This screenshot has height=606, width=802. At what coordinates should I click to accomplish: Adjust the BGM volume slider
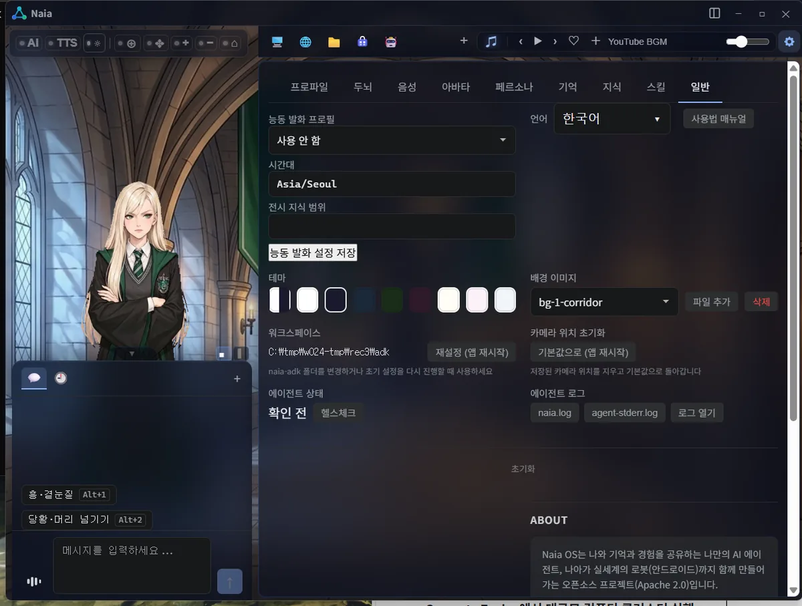(748, 41)
